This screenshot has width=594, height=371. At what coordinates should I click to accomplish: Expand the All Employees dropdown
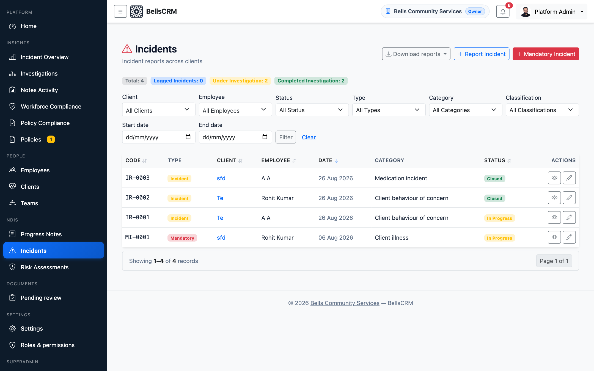click(235, 110)
